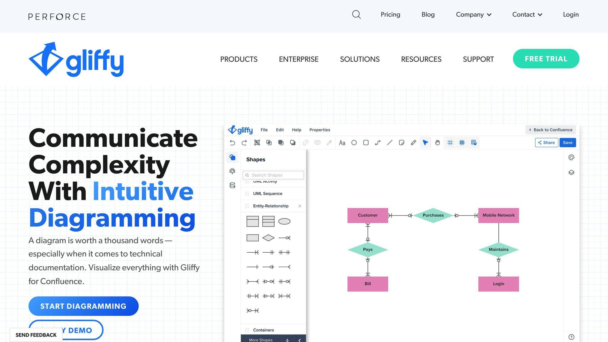Select the pencil freehand tool

click(413, 143)
